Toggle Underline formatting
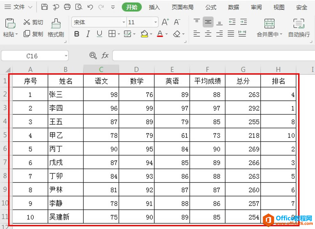 99,34
